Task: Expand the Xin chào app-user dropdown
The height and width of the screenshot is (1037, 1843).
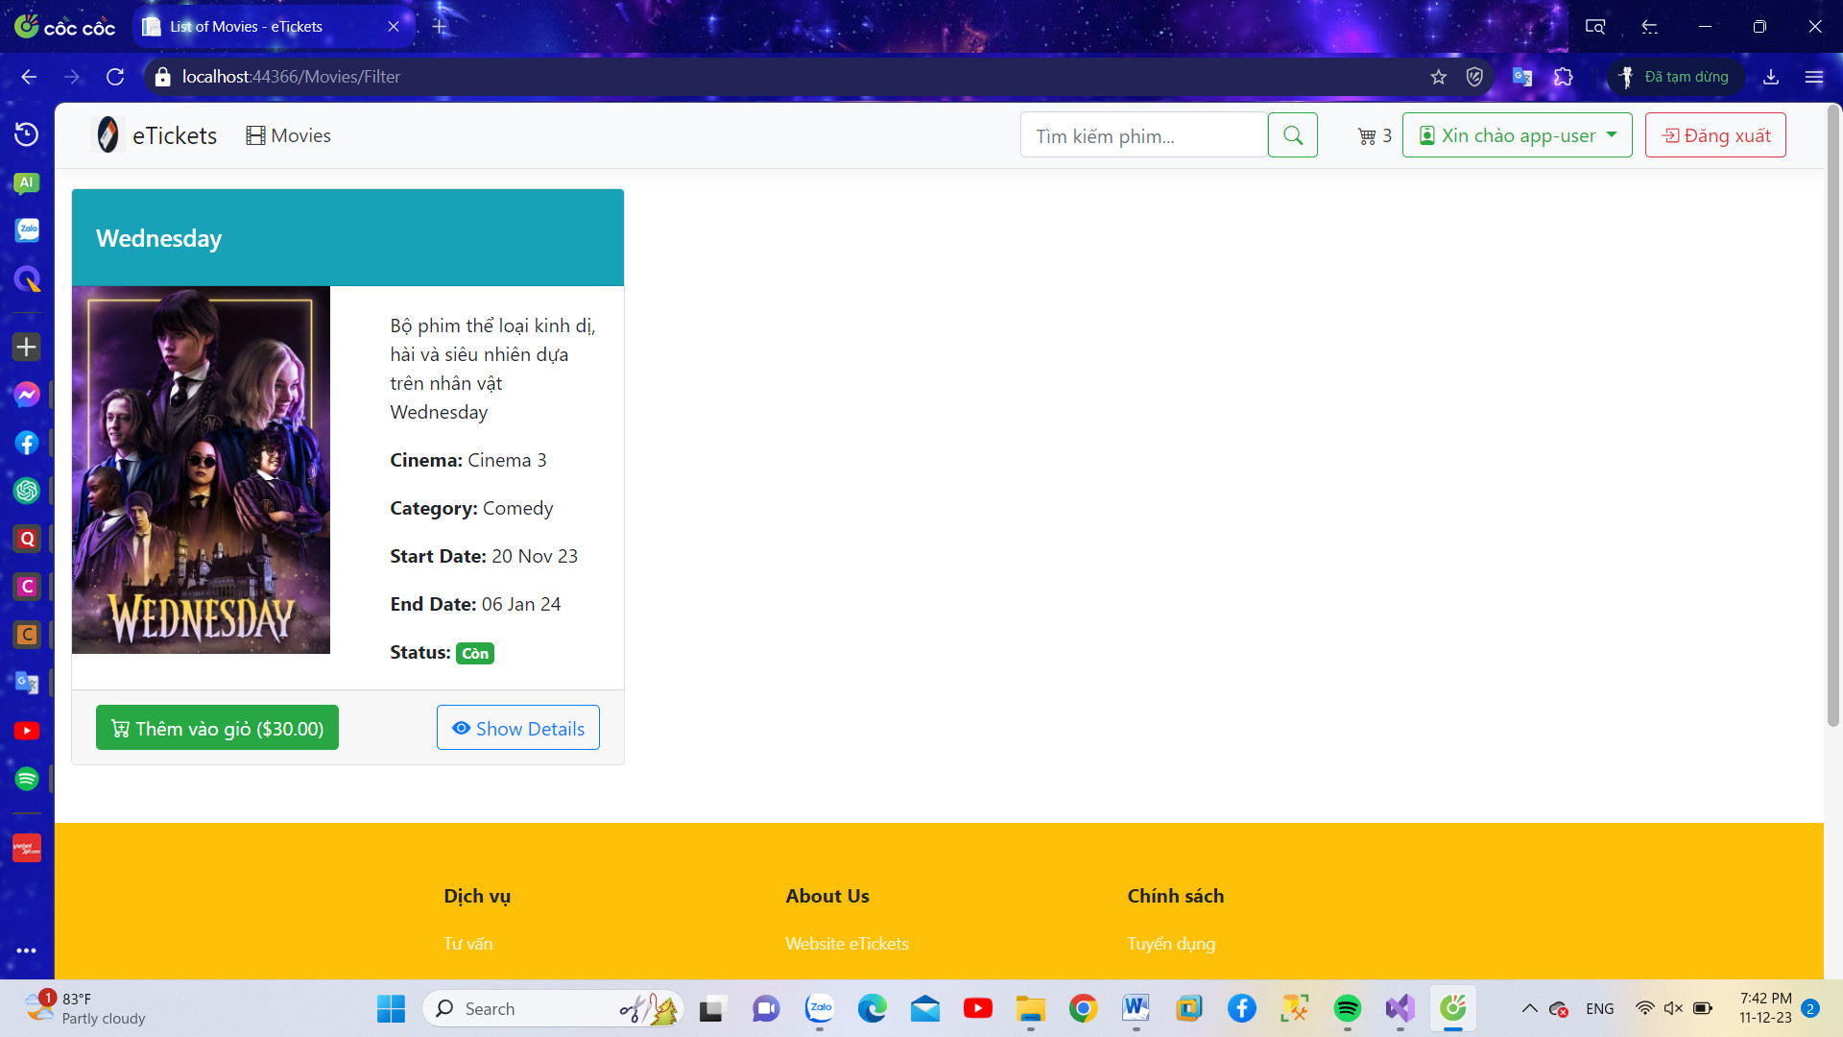Action: click(x=1517, y=134)
